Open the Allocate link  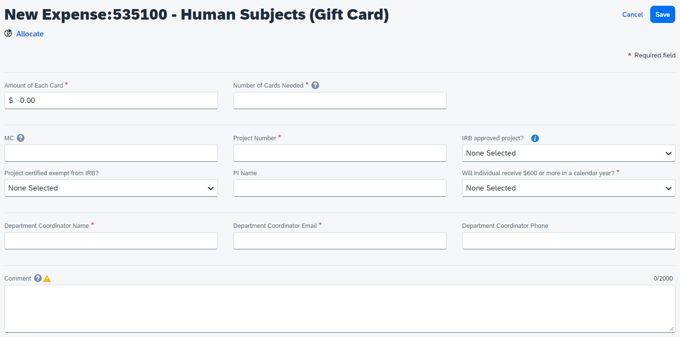30,34
